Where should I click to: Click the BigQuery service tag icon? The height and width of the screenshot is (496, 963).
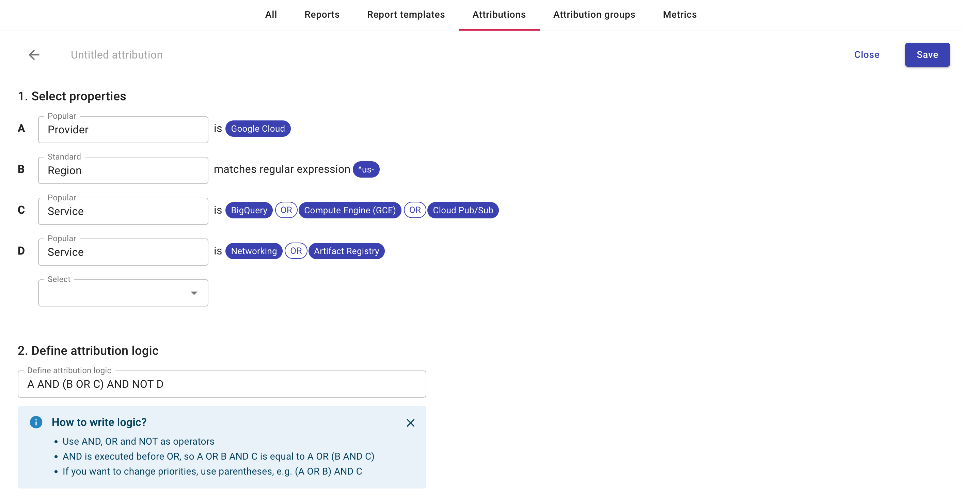tap(249, 210)
